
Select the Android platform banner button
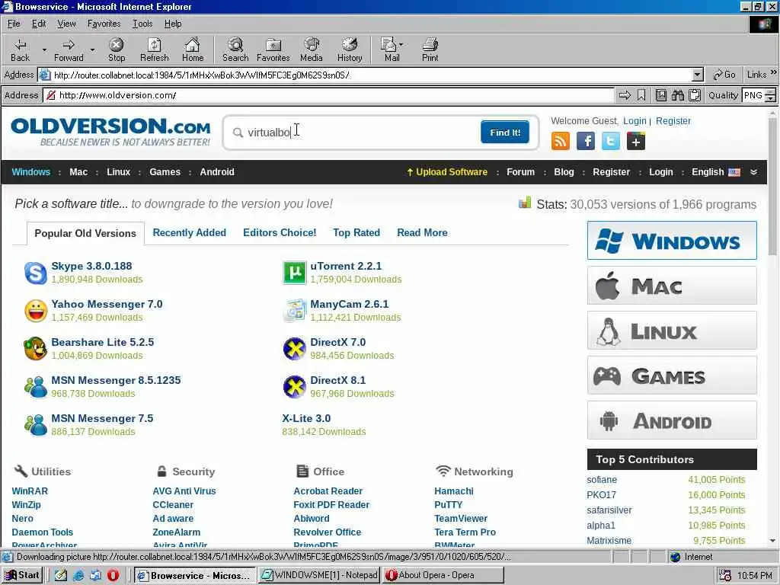tap(672, 420)
